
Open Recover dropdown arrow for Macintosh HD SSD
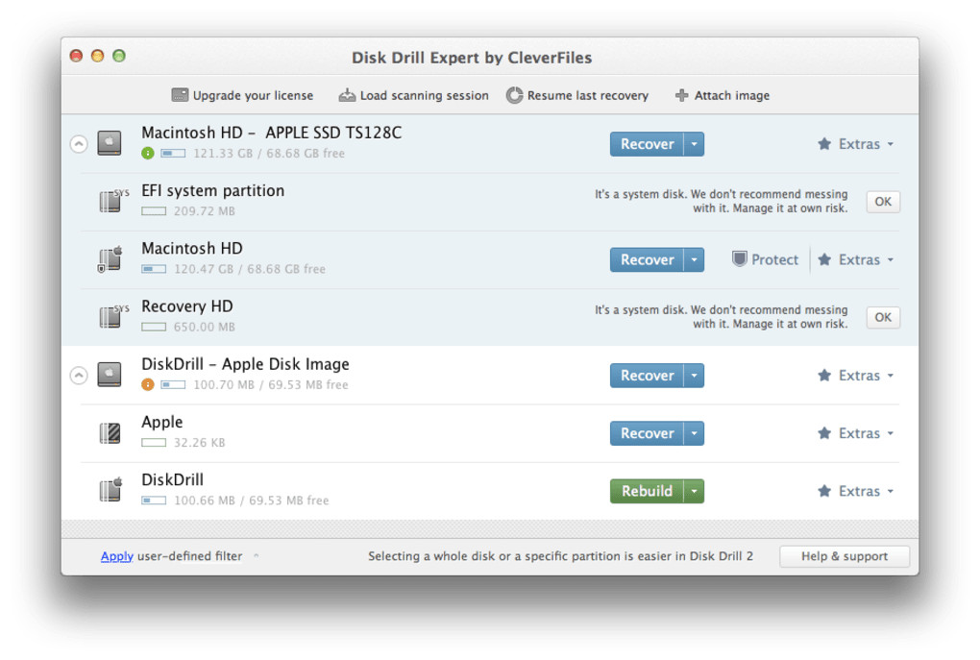(x=695, y=144)
